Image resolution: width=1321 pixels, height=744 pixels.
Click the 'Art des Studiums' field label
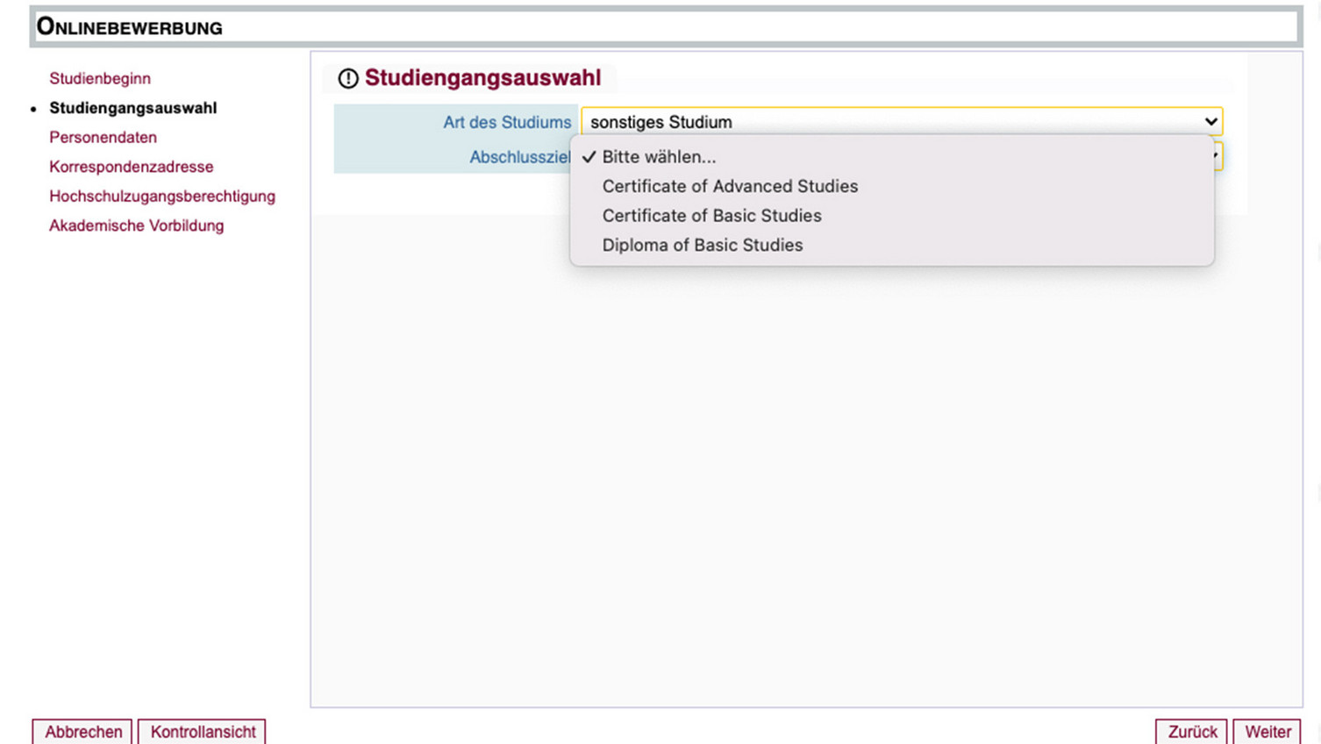click(506, 123)
